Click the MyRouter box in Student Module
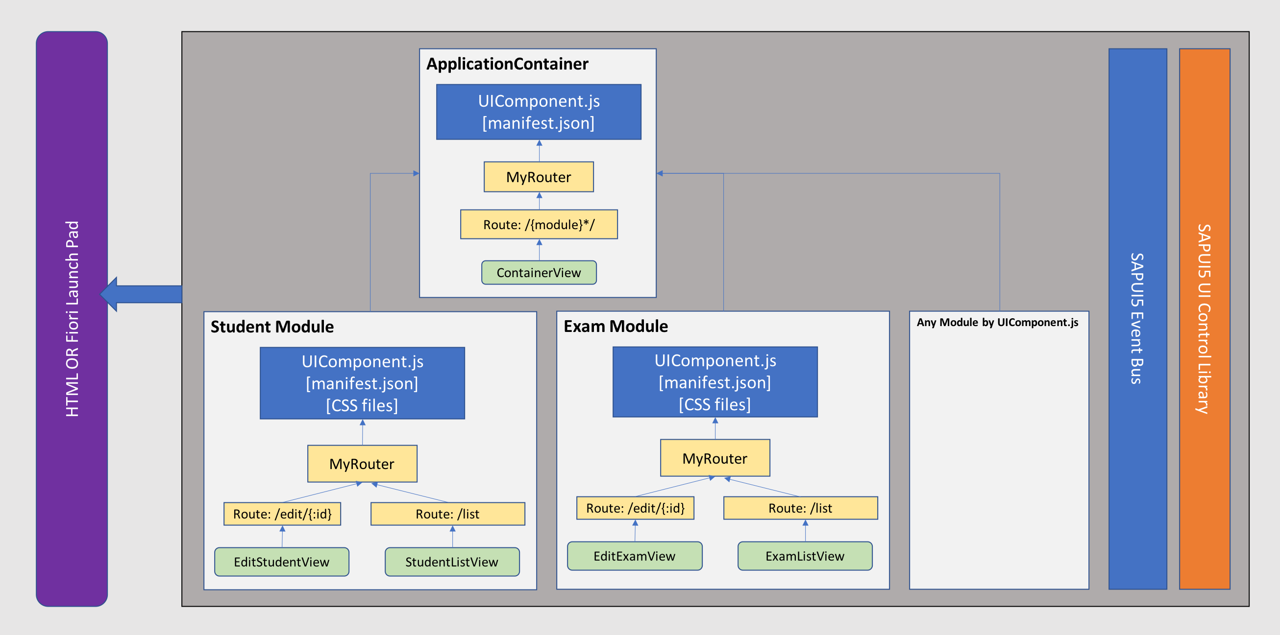1280x635 pixels. coord(362,464)
